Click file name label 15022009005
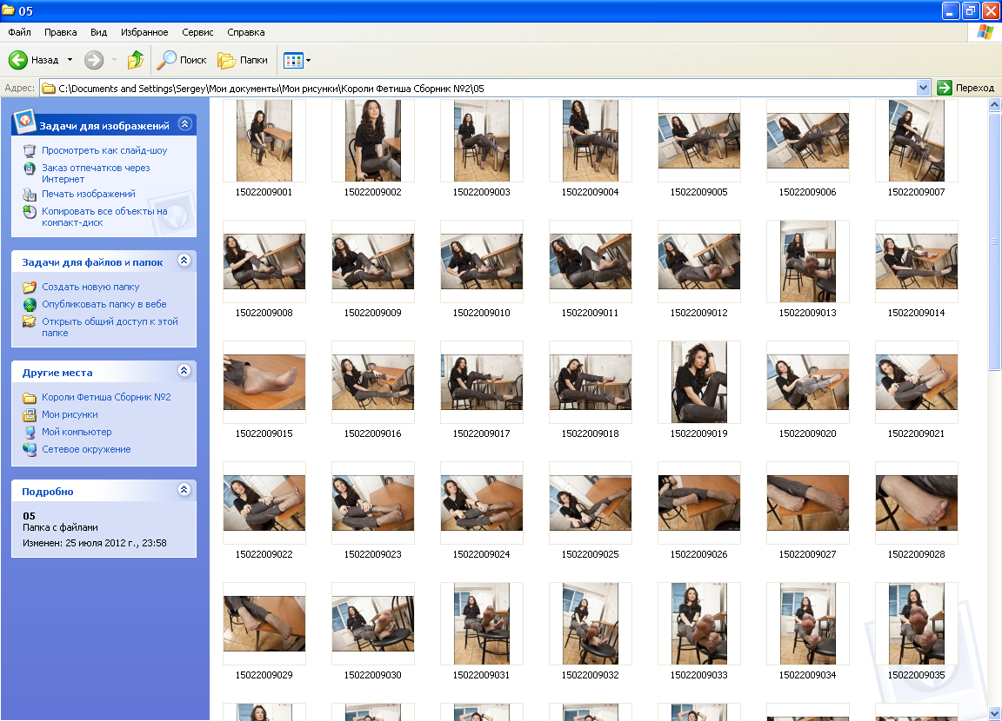The width and height of the screenshot is (1002, 721). (699, 192)
